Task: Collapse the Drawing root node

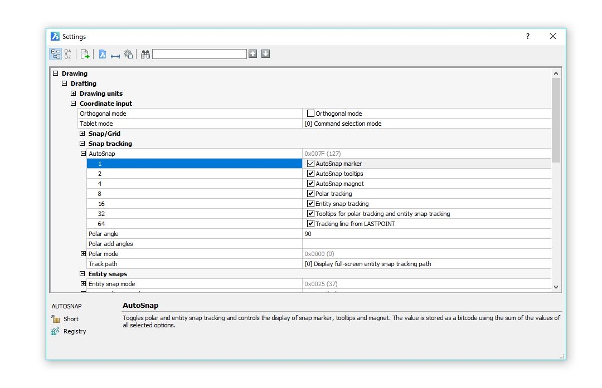Action: pyautogui.click(x=56, y=73)
